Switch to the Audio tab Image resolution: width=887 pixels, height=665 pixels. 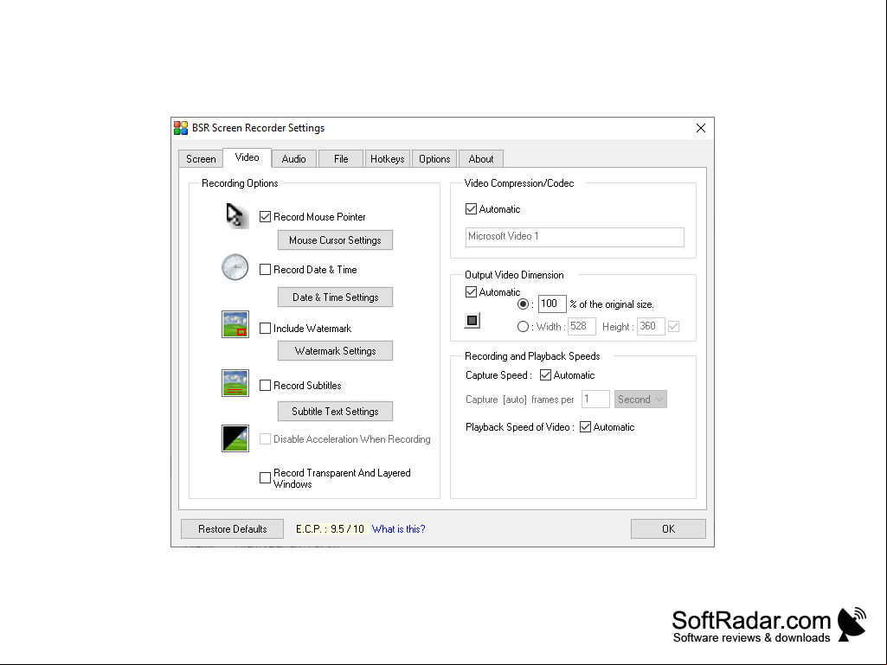[293, 159]
